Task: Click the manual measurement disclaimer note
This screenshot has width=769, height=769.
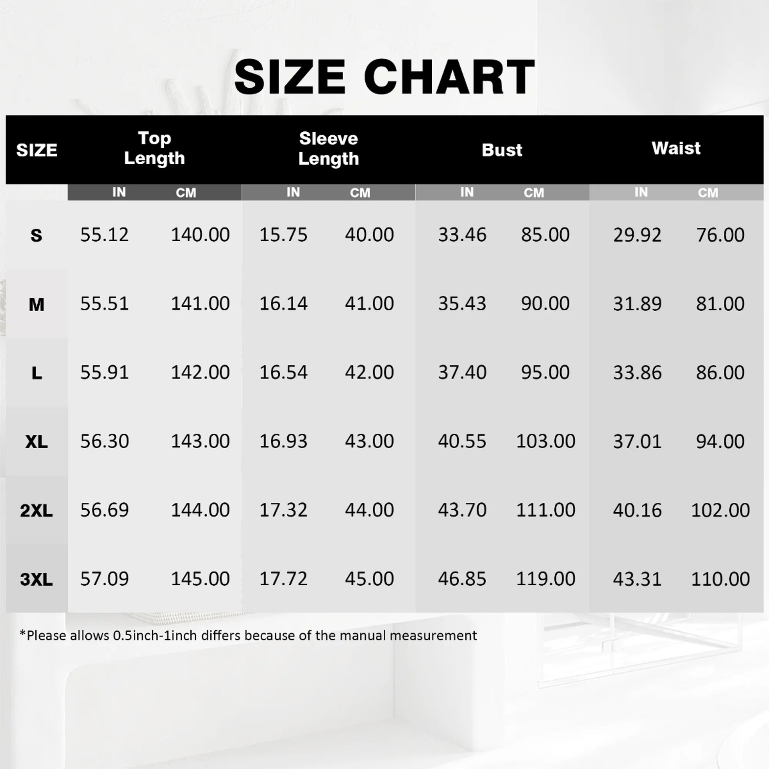Action: 248,636
